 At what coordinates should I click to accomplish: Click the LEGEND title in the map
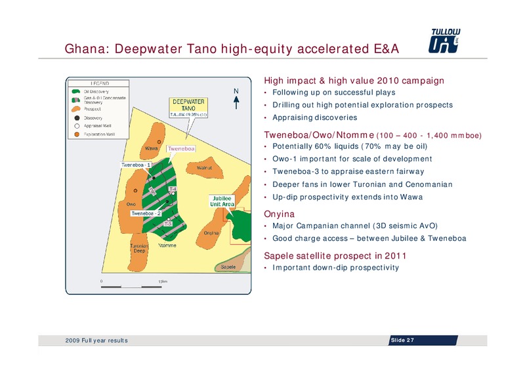click(100, 83)
